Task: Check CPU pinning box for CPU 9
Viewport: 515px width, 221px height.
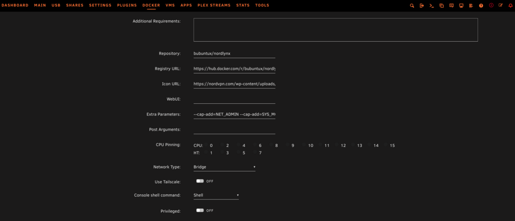Action: pos(288,145)
